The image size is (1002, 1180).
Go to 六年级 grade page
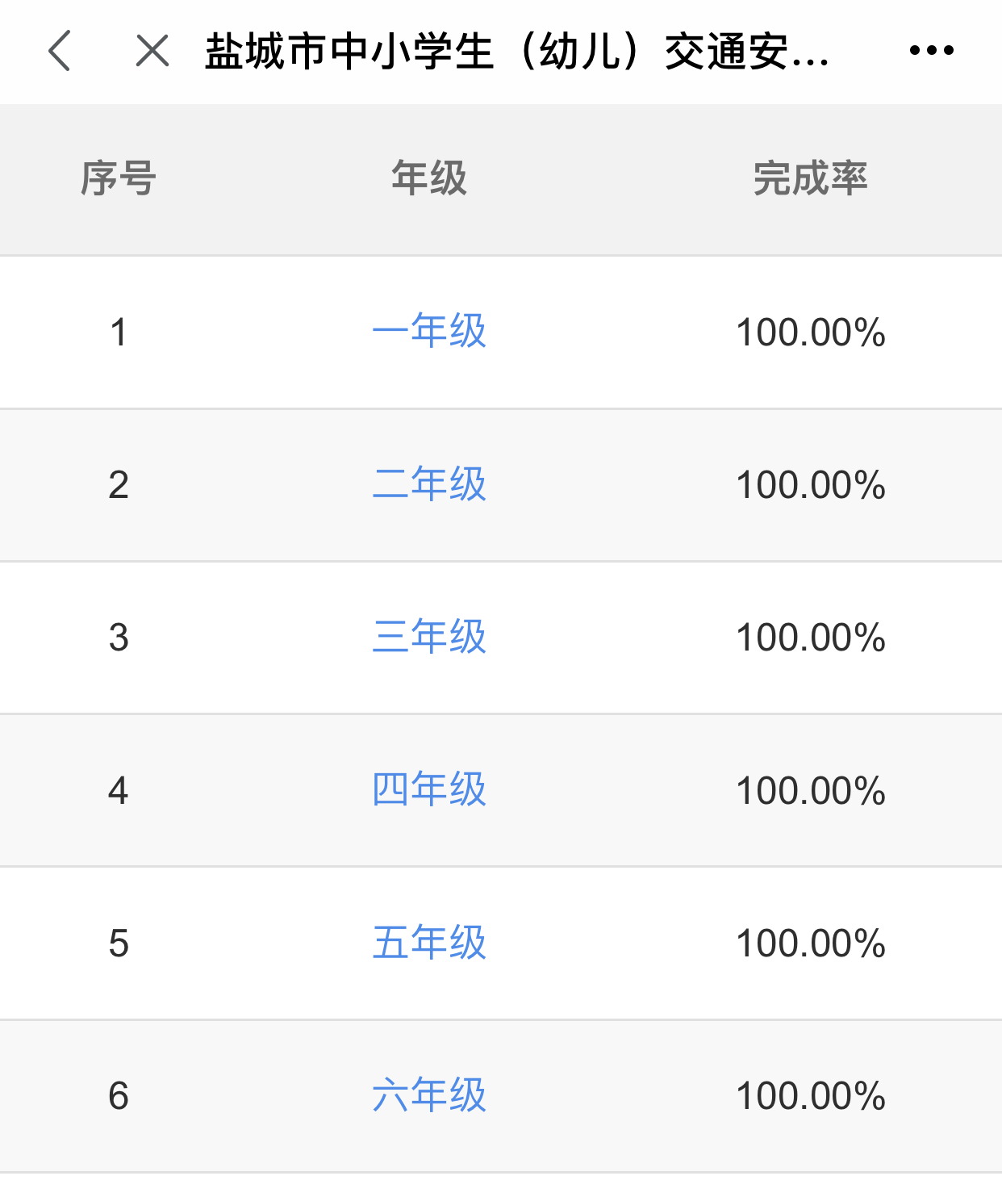click(x=429, y=1095)
